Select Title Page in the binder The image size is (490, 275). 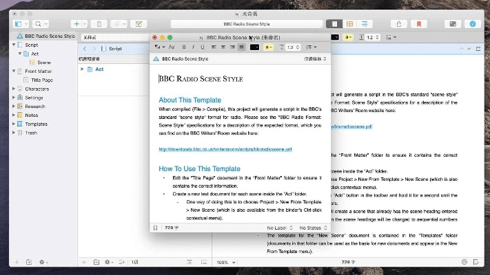pos(42,80)
